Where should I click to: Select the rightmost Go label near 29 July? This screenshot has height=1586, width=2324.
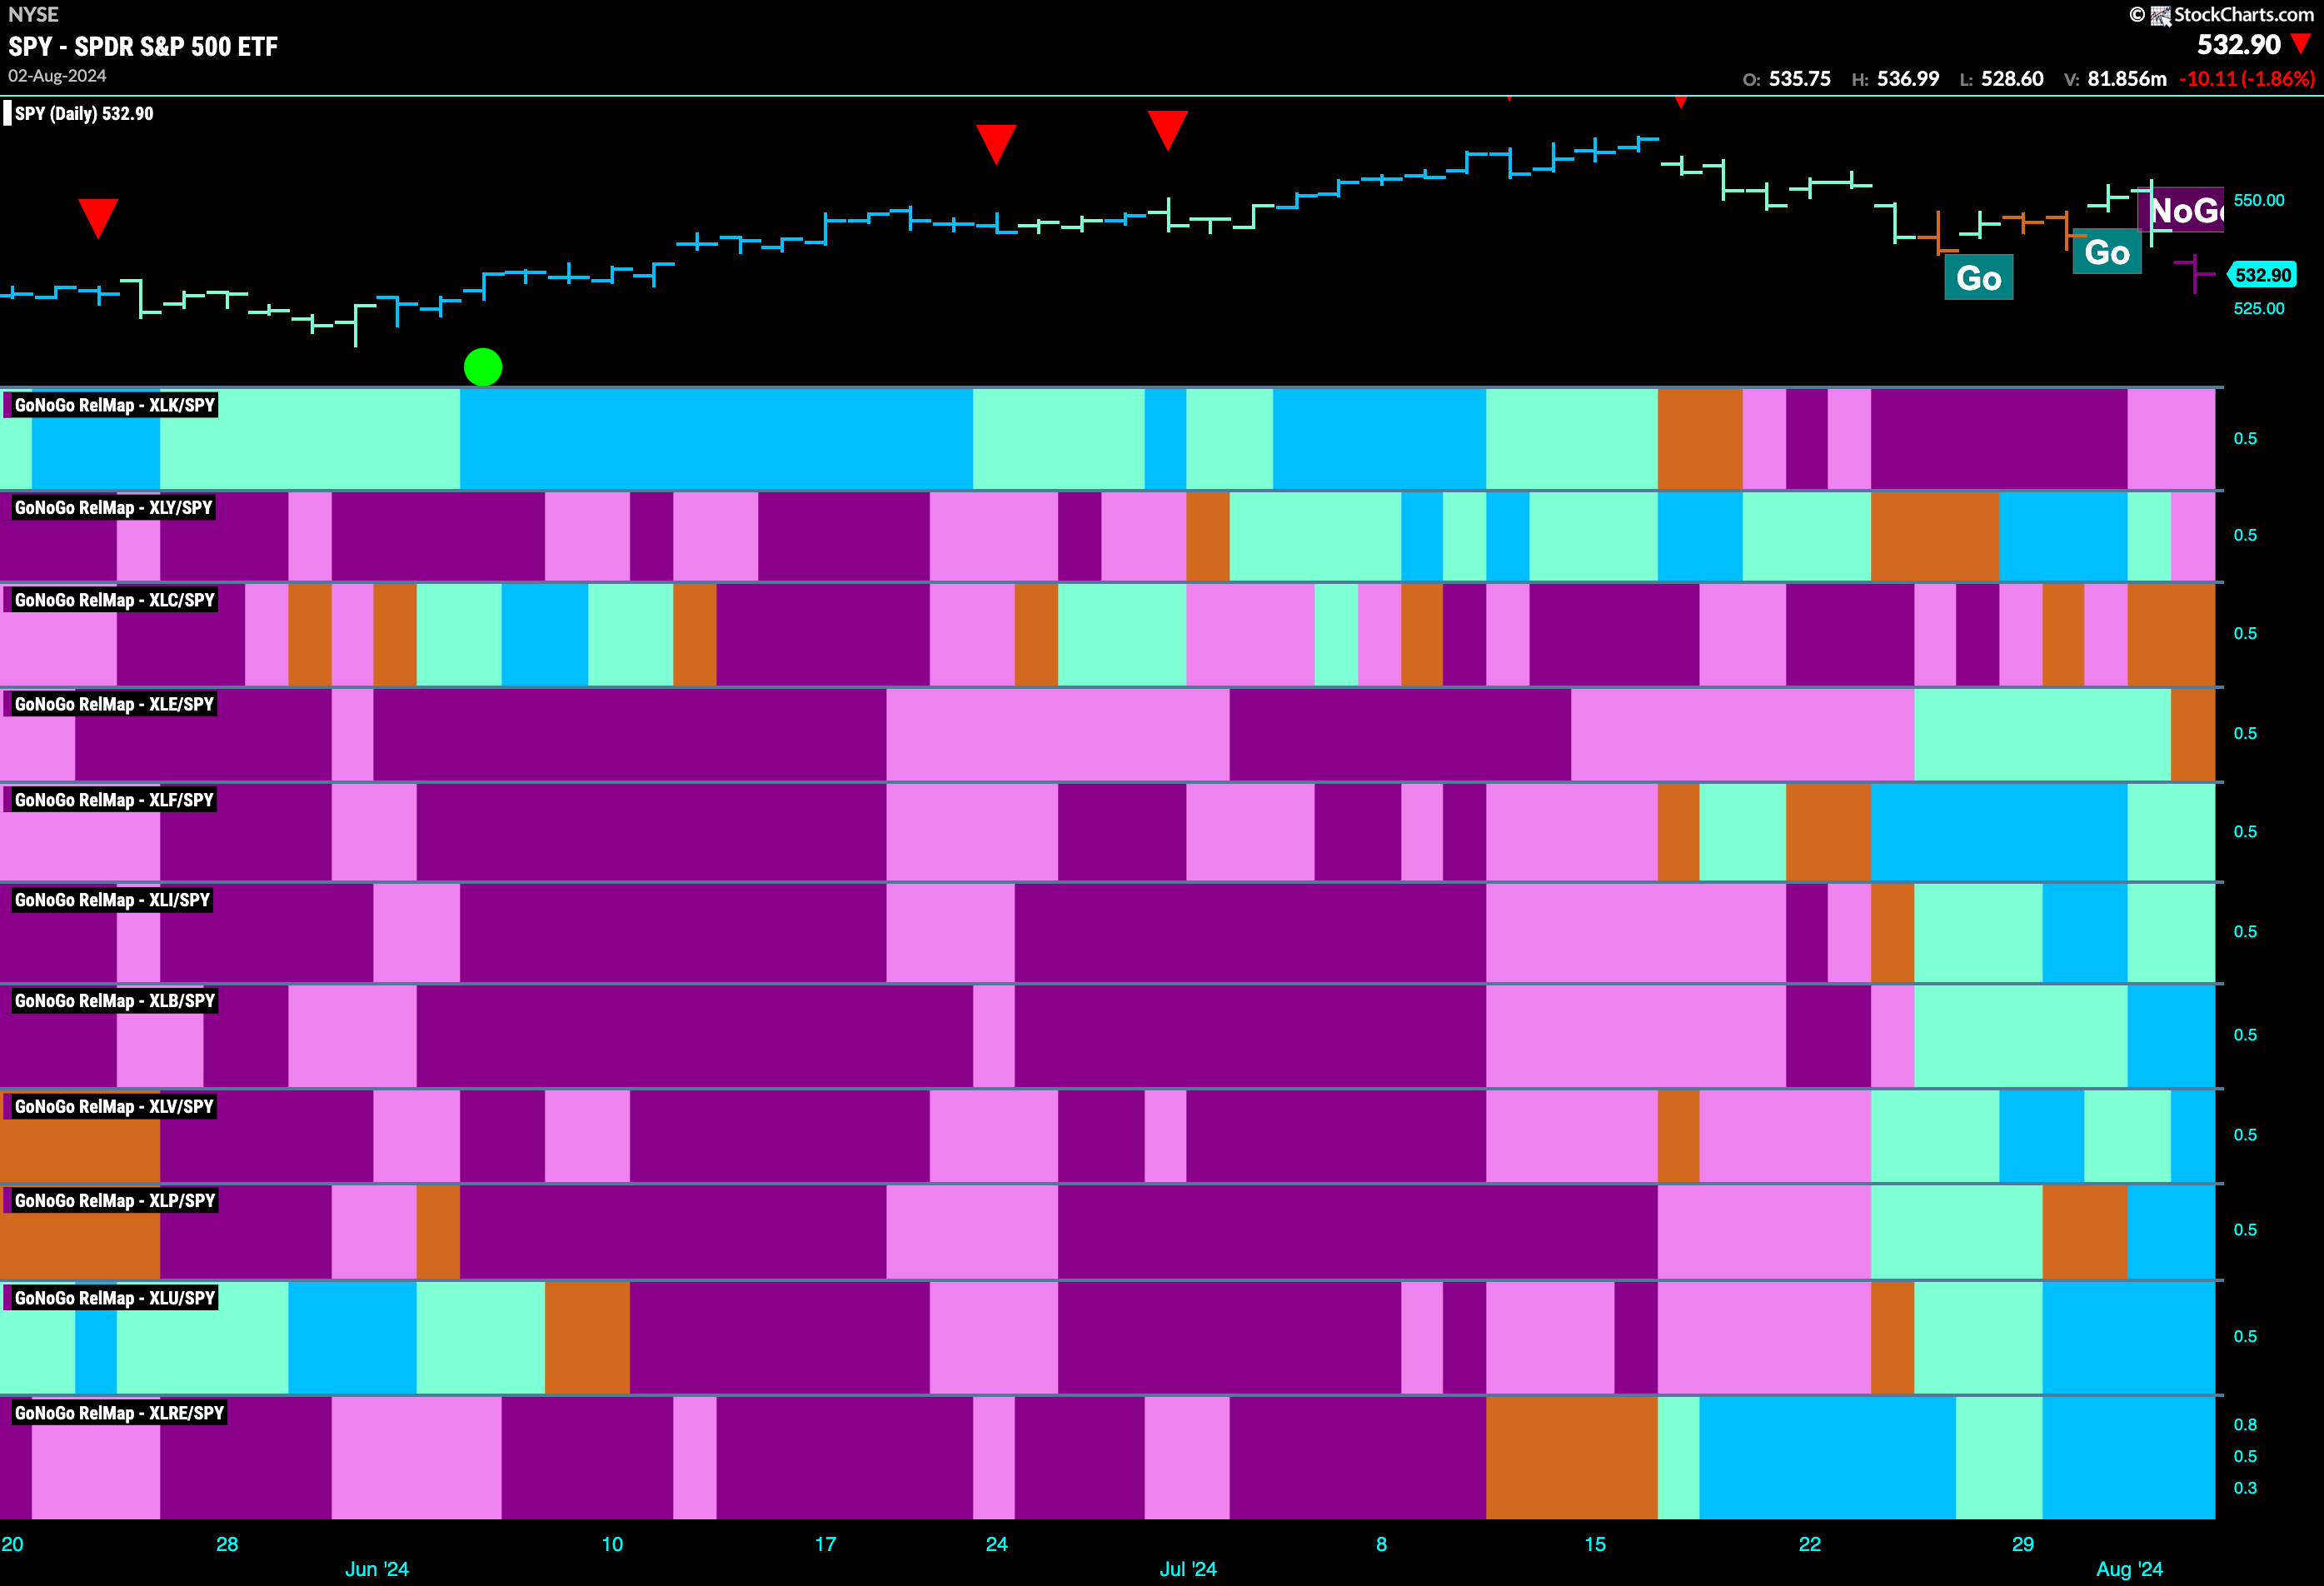point(2106,252)
